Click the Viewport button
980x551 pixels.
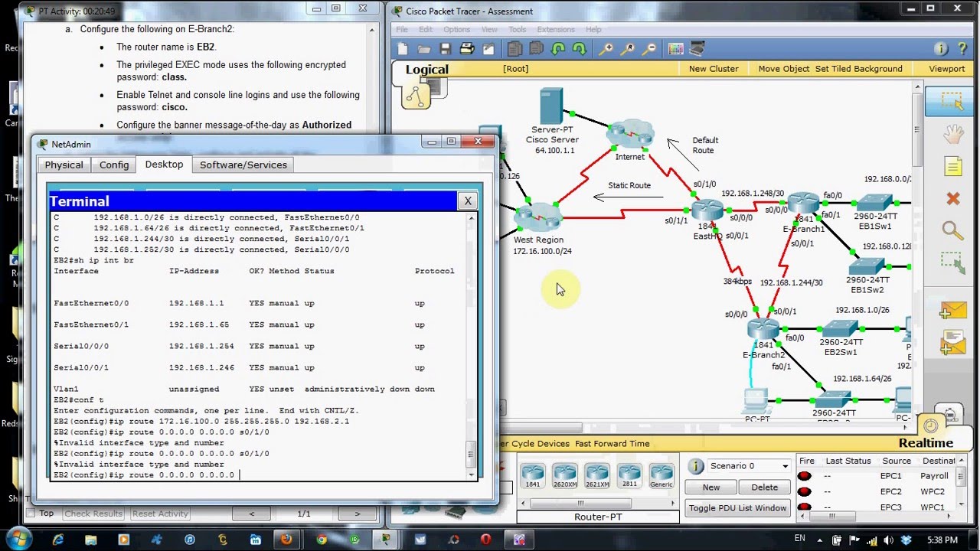947,69
